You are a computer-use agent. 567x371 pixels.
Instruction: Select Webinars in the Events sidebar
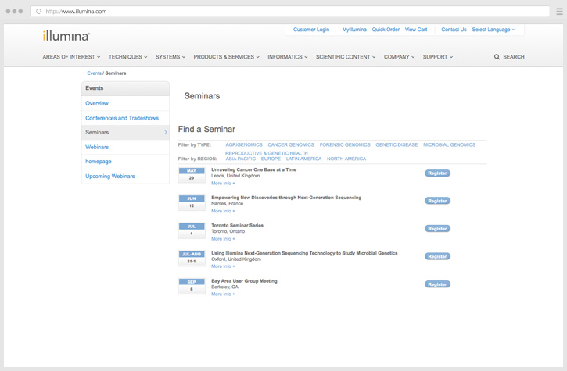(x=97, y=147)
